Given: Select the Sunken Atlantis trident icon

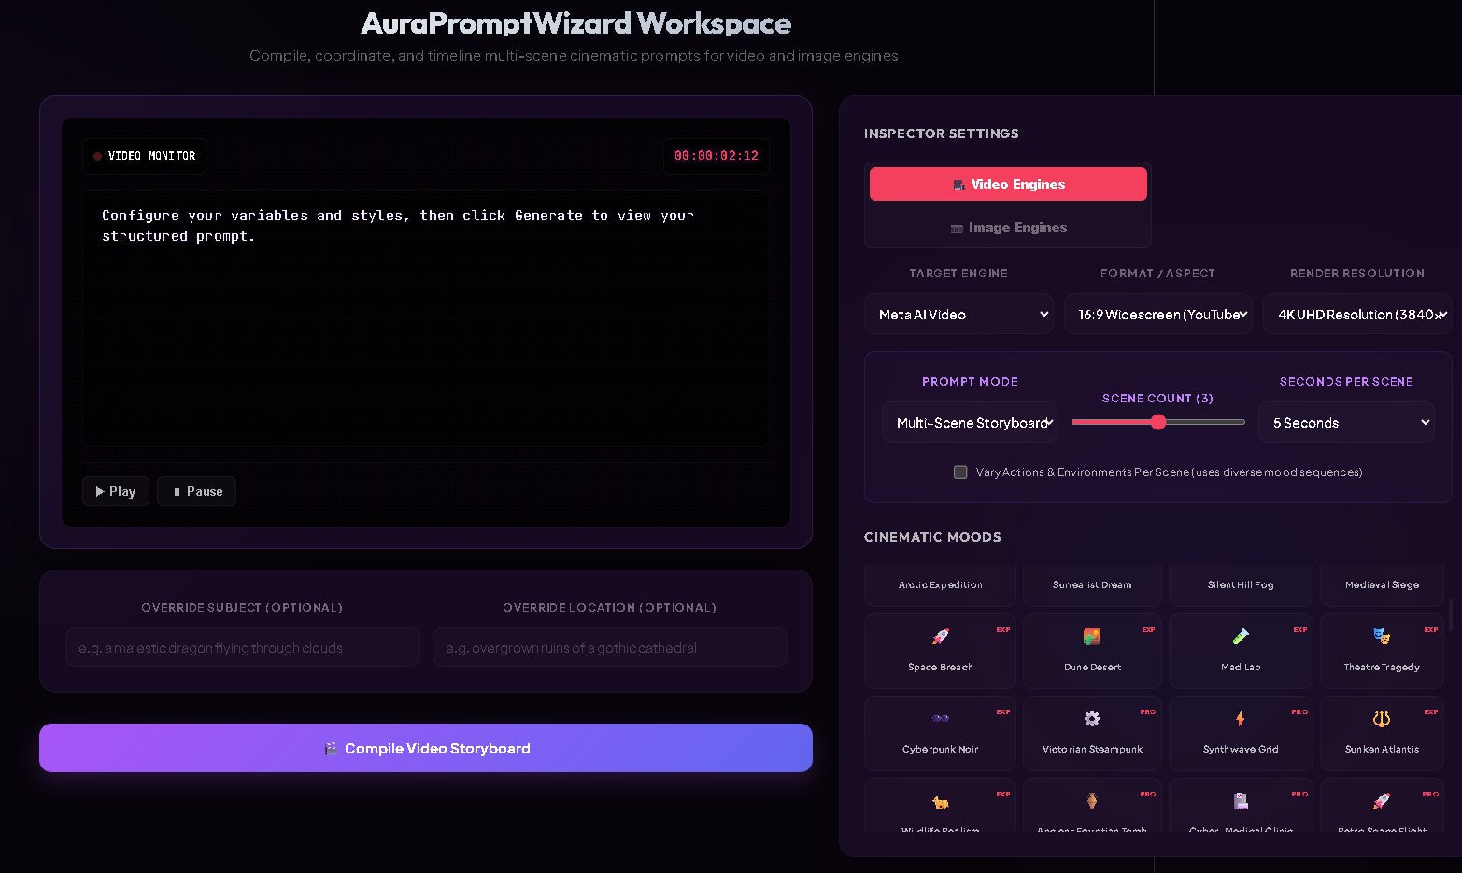Looking at the screenshot, I should pyautogui.click(x=1381, y=719).
